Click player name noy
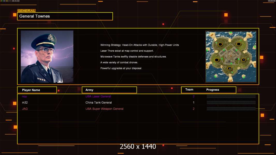This screenshot has height=155, width=276. [x=24, y=96]
